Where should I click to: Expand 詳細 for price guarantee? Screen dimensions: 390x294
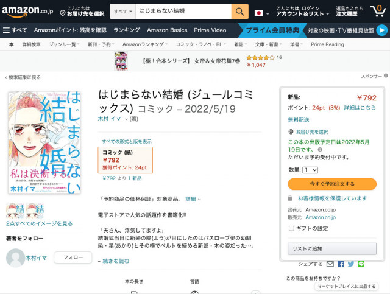click(x=193, y=199)
